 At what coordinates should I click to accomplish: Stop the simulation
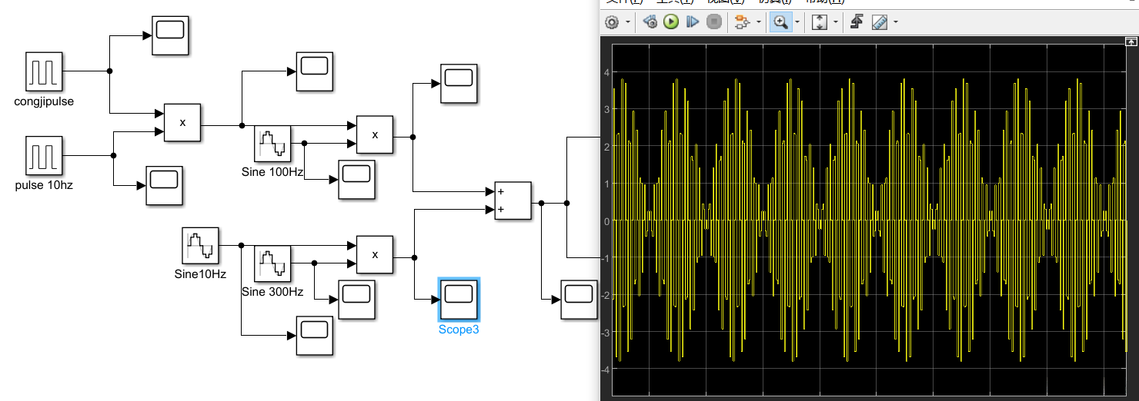714,22
